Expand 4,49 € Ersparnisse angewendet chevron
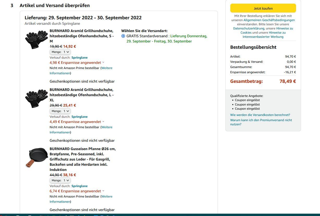Image resolution: width=320 pixels, height=216 pixels. tap(103, 122)
